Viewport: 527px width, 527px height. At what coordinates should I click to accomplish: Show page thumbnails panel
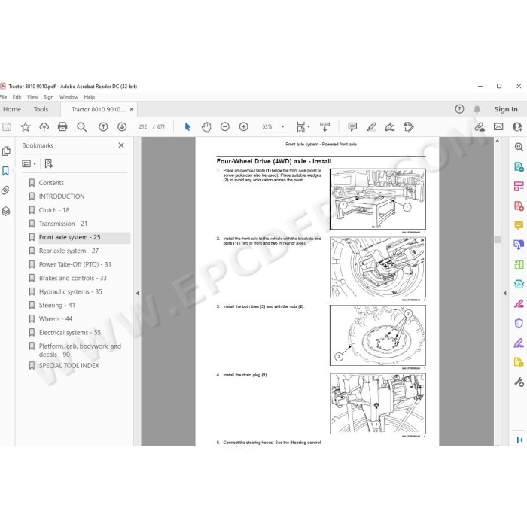pyautogui.click(x=6, y=151)
